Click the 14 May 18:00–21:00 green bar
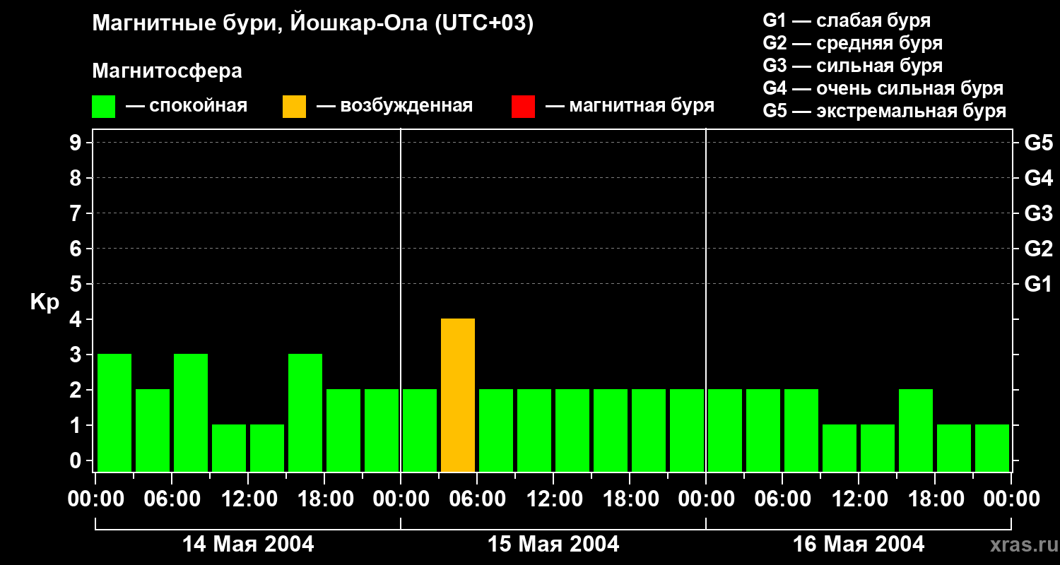The width and height of the screenshot is (1060, 565). (343, 431)
